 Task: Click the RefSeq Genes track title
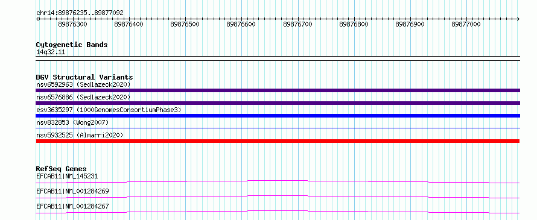click(61, 169)
